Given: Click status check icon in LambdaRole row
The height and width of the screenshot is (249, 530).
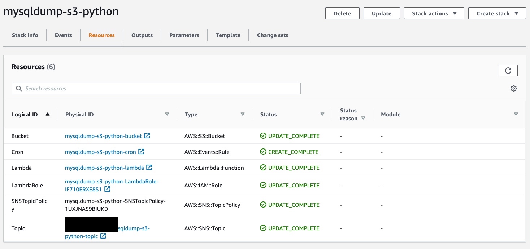Looking at the screenshot, I should pyautogui.click(x=263, y=185).
